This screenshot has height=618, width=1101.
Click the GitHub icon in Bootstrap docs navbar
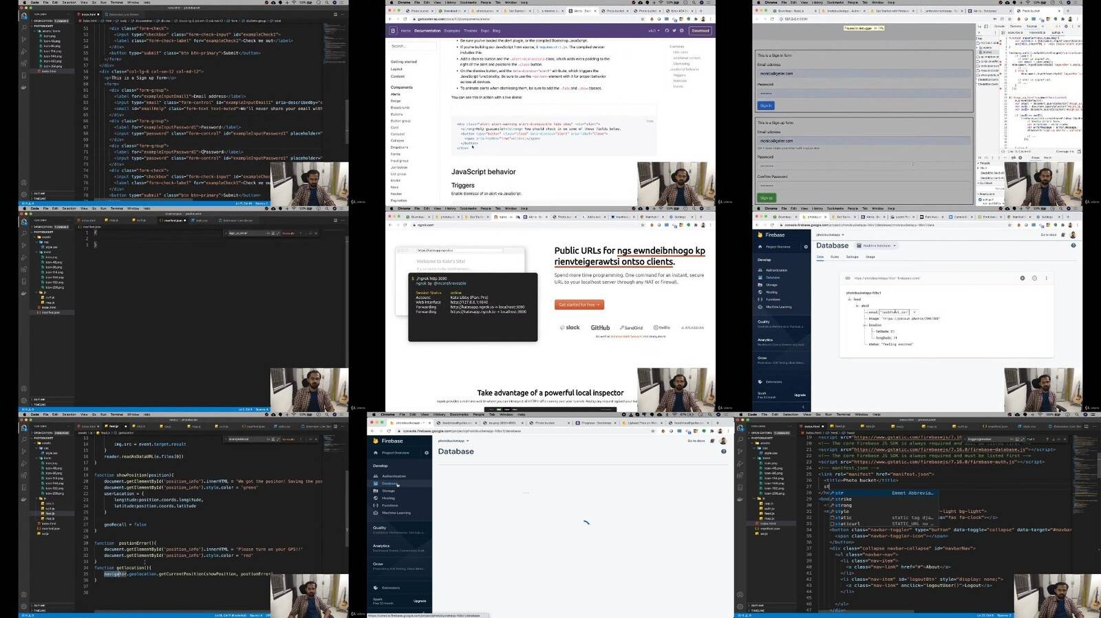pos(667,31)
